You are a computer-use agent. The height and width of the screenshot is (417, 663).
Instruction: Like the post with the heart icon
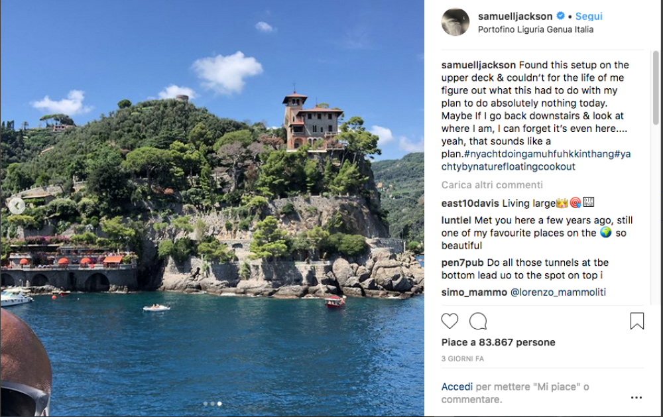tap(450, 322)
